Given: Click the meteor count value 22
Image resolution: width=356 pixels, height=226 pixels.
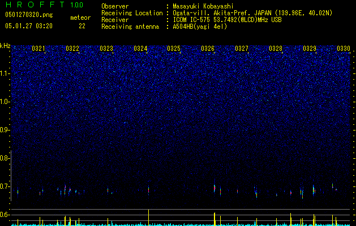Looking at the screenshot, I should tap(82, 26).
